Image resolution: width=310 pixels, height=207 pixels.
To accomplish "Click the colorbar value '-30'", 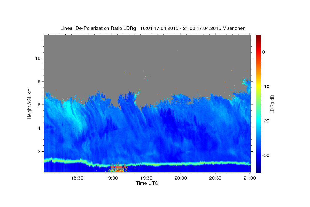I will (266, 155).
